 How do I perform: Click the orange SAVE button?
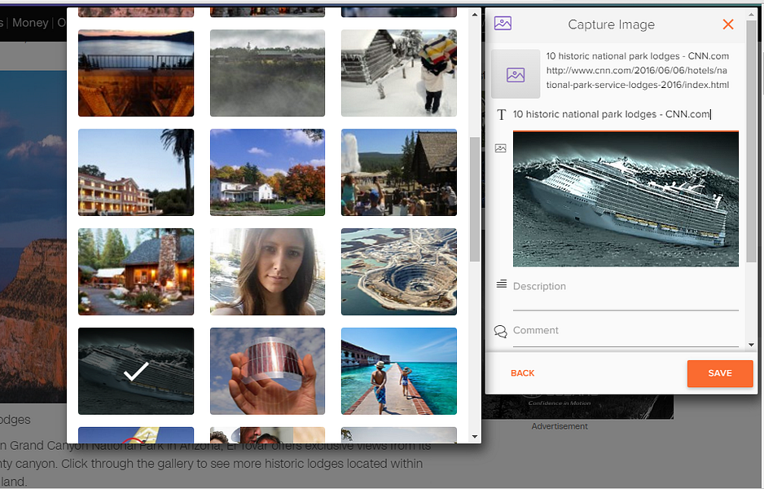720,373
